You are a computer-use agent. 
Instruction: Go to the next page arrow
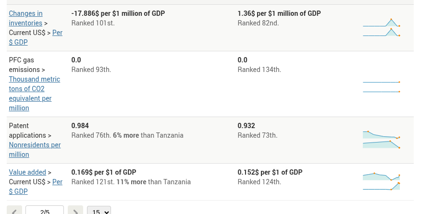75,211
